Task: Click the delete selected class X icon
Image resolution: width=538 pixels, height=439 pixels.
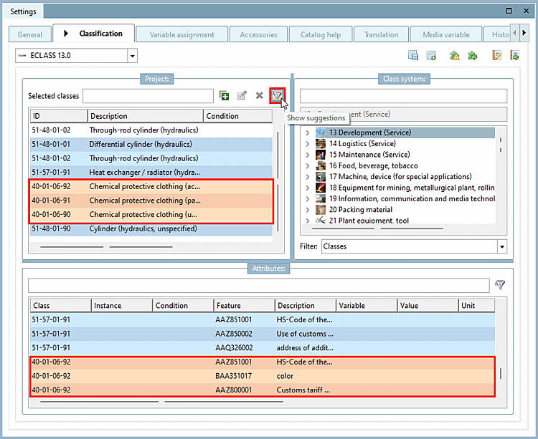Action: [x=260, y=95]
